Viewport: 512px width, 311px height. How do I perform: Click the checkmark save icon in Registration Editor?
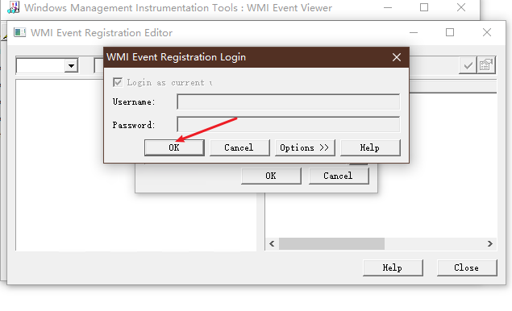pyautogui.click(x=468, y=65)
